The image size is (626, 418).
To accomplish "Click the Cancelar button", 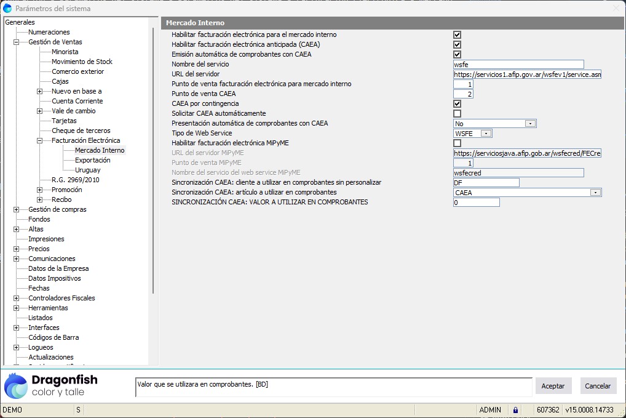I will tap(598, 386).
